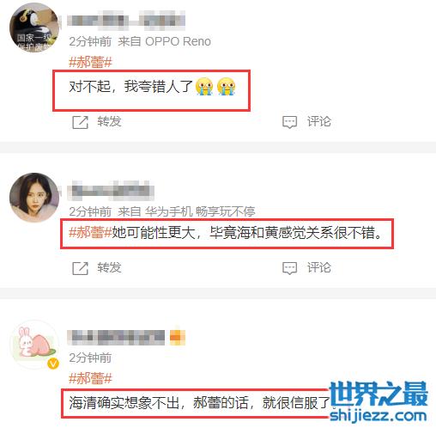436x428 pixels.
Task: Click the repost icon on the first post
Action: click(x=80, y=122)
